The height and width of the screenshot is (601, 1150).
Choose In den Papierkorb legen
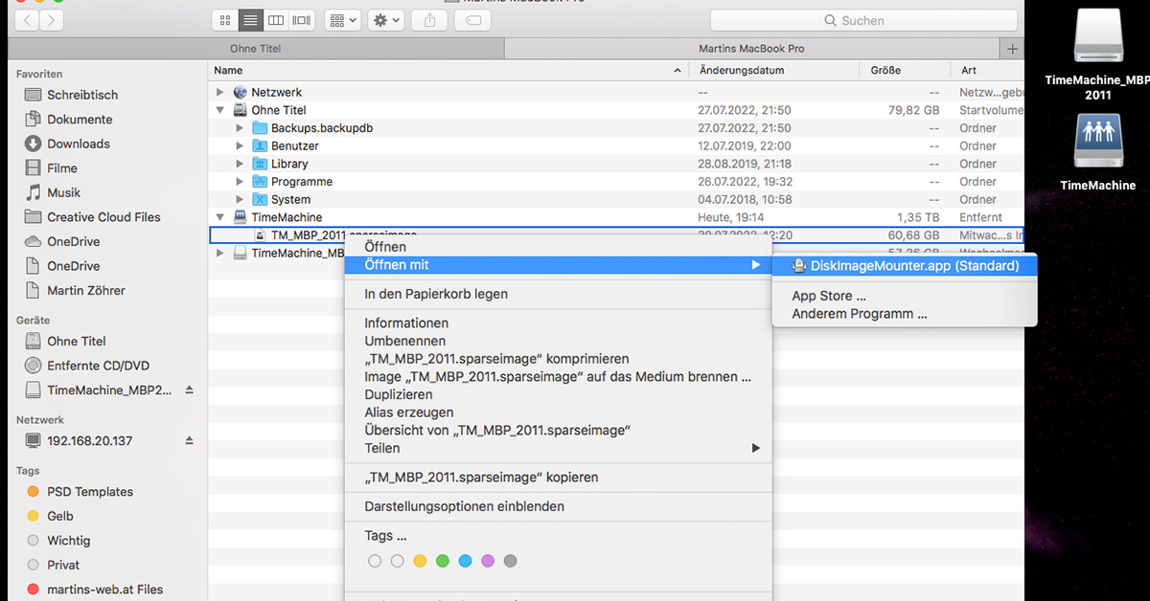click(x=559, y=294)
